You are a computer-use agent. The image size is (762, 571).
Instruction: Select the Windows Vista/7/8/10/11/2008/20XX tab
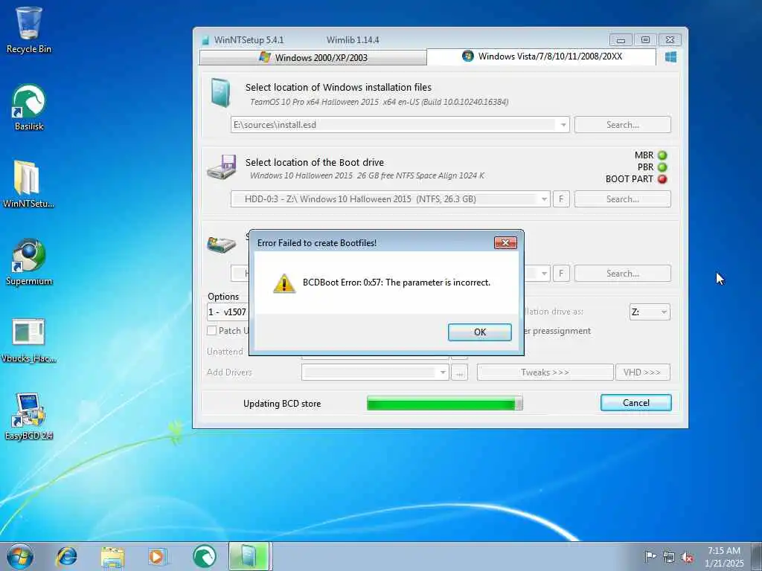point(542,57)
